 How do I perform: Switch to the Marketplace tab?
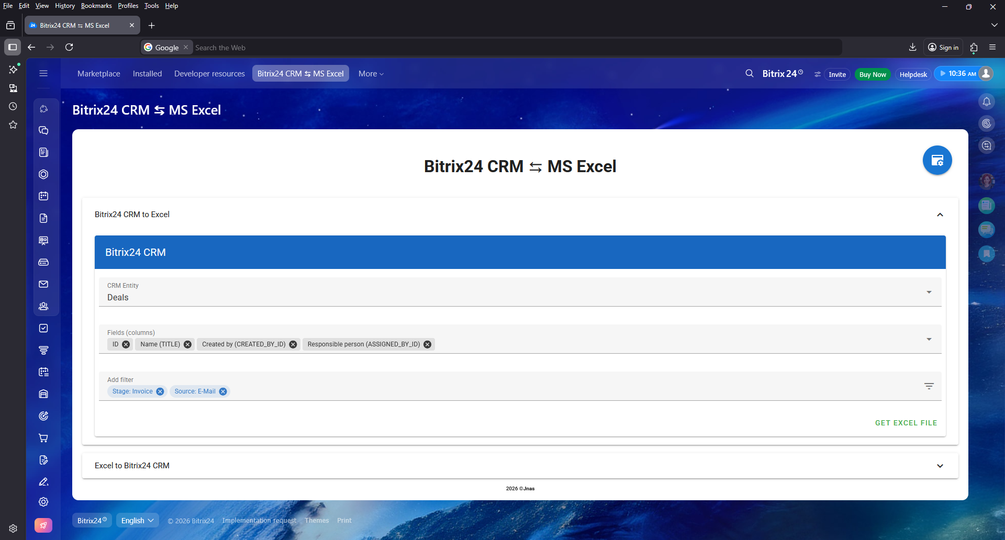(98, 74)
